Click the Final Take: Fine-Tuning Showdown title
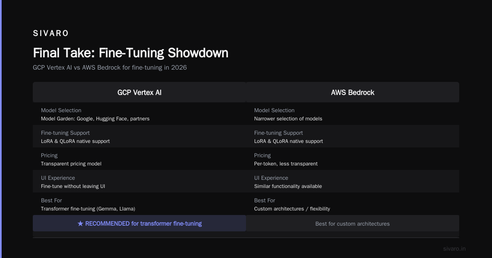This screenshot has width=492, height=258. (130, 53)
